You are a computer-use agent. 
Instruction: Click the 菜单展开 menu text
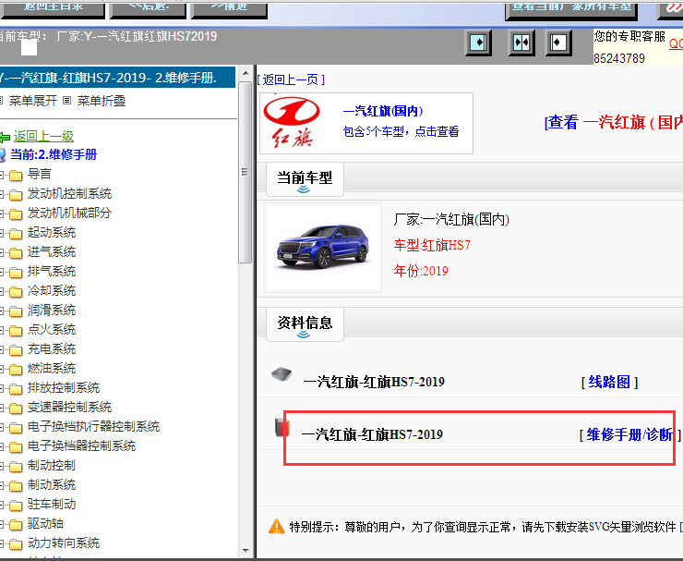[x=33, y=101]
